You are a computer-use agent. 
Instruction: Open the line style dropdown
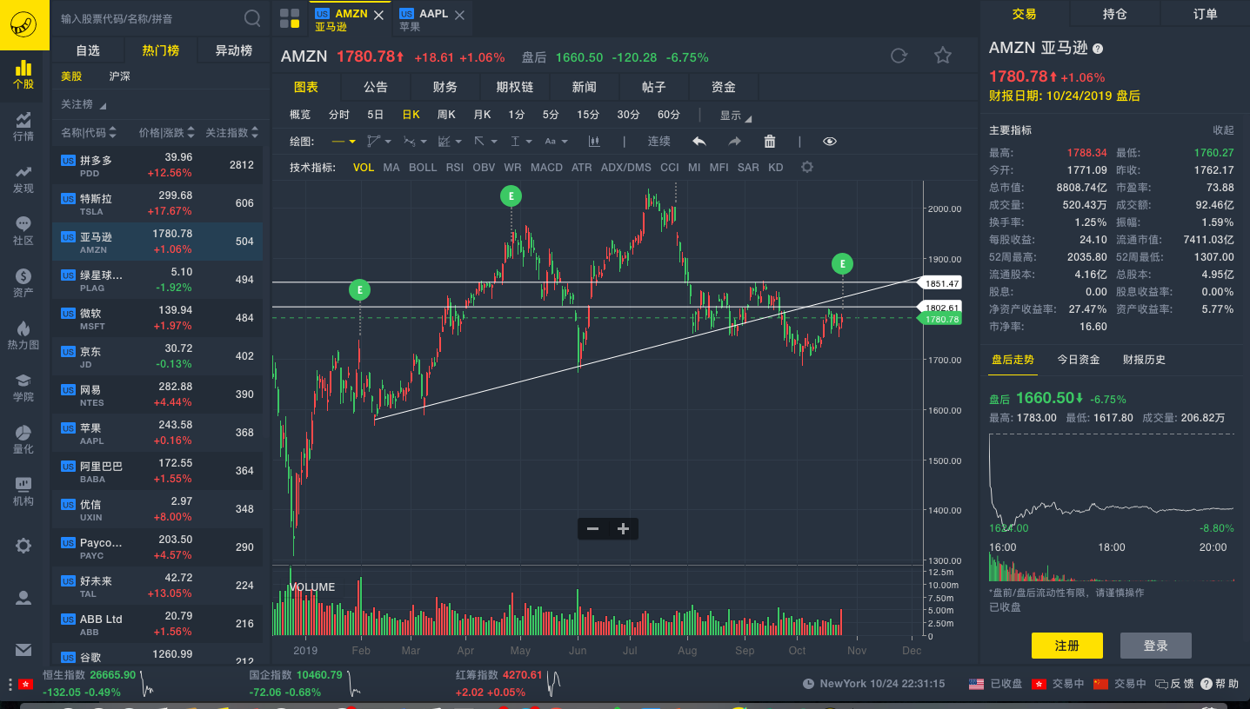(x=344, y=141)
